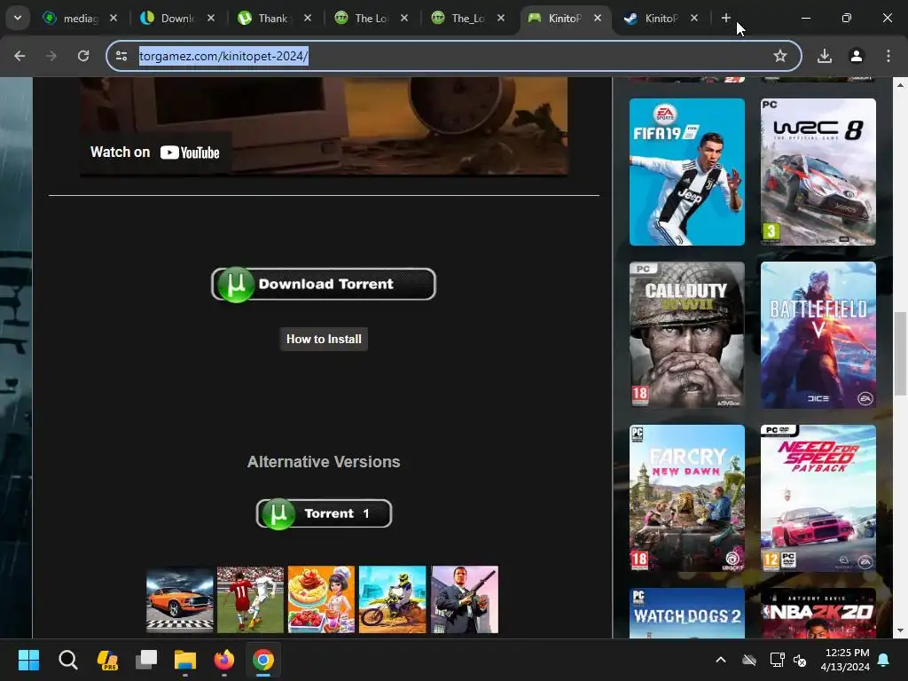Click the browser Forward arrow
Image resolution: width=908 pixels, height=681 pixels.
click(x=51, y=56)
